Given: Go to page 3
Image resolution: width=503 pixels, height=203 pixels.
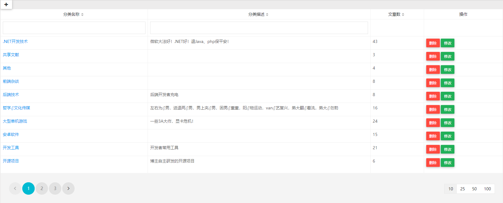Looking at the screenshot, I should pyautogui.click(x=55, y=188).
